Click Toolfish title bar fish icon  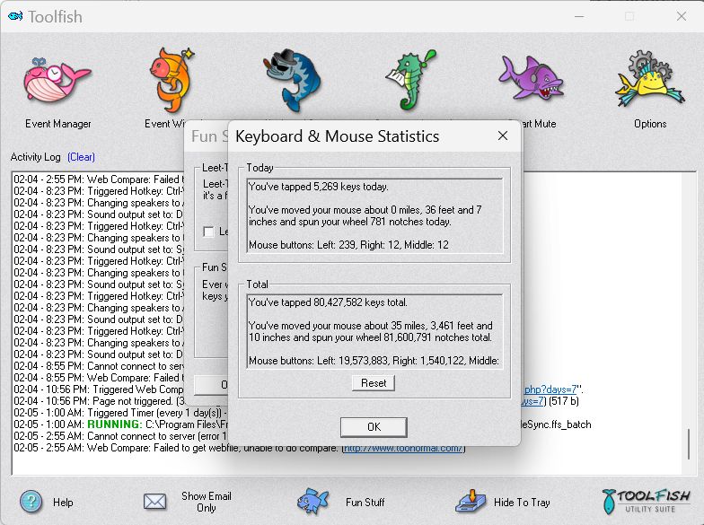(x=15, y=16)
